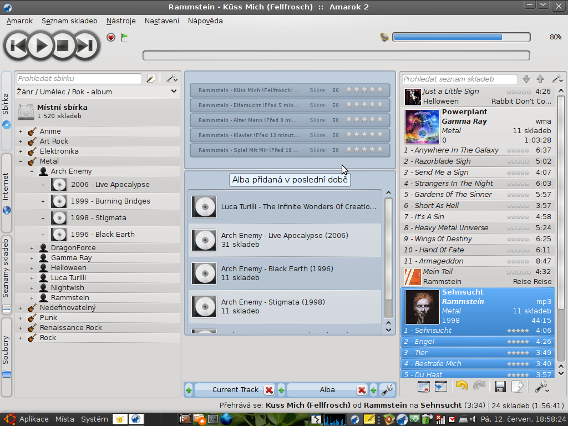Seek within the track progress bar
This screenshot has height=426, width=568.
(336, 55)
